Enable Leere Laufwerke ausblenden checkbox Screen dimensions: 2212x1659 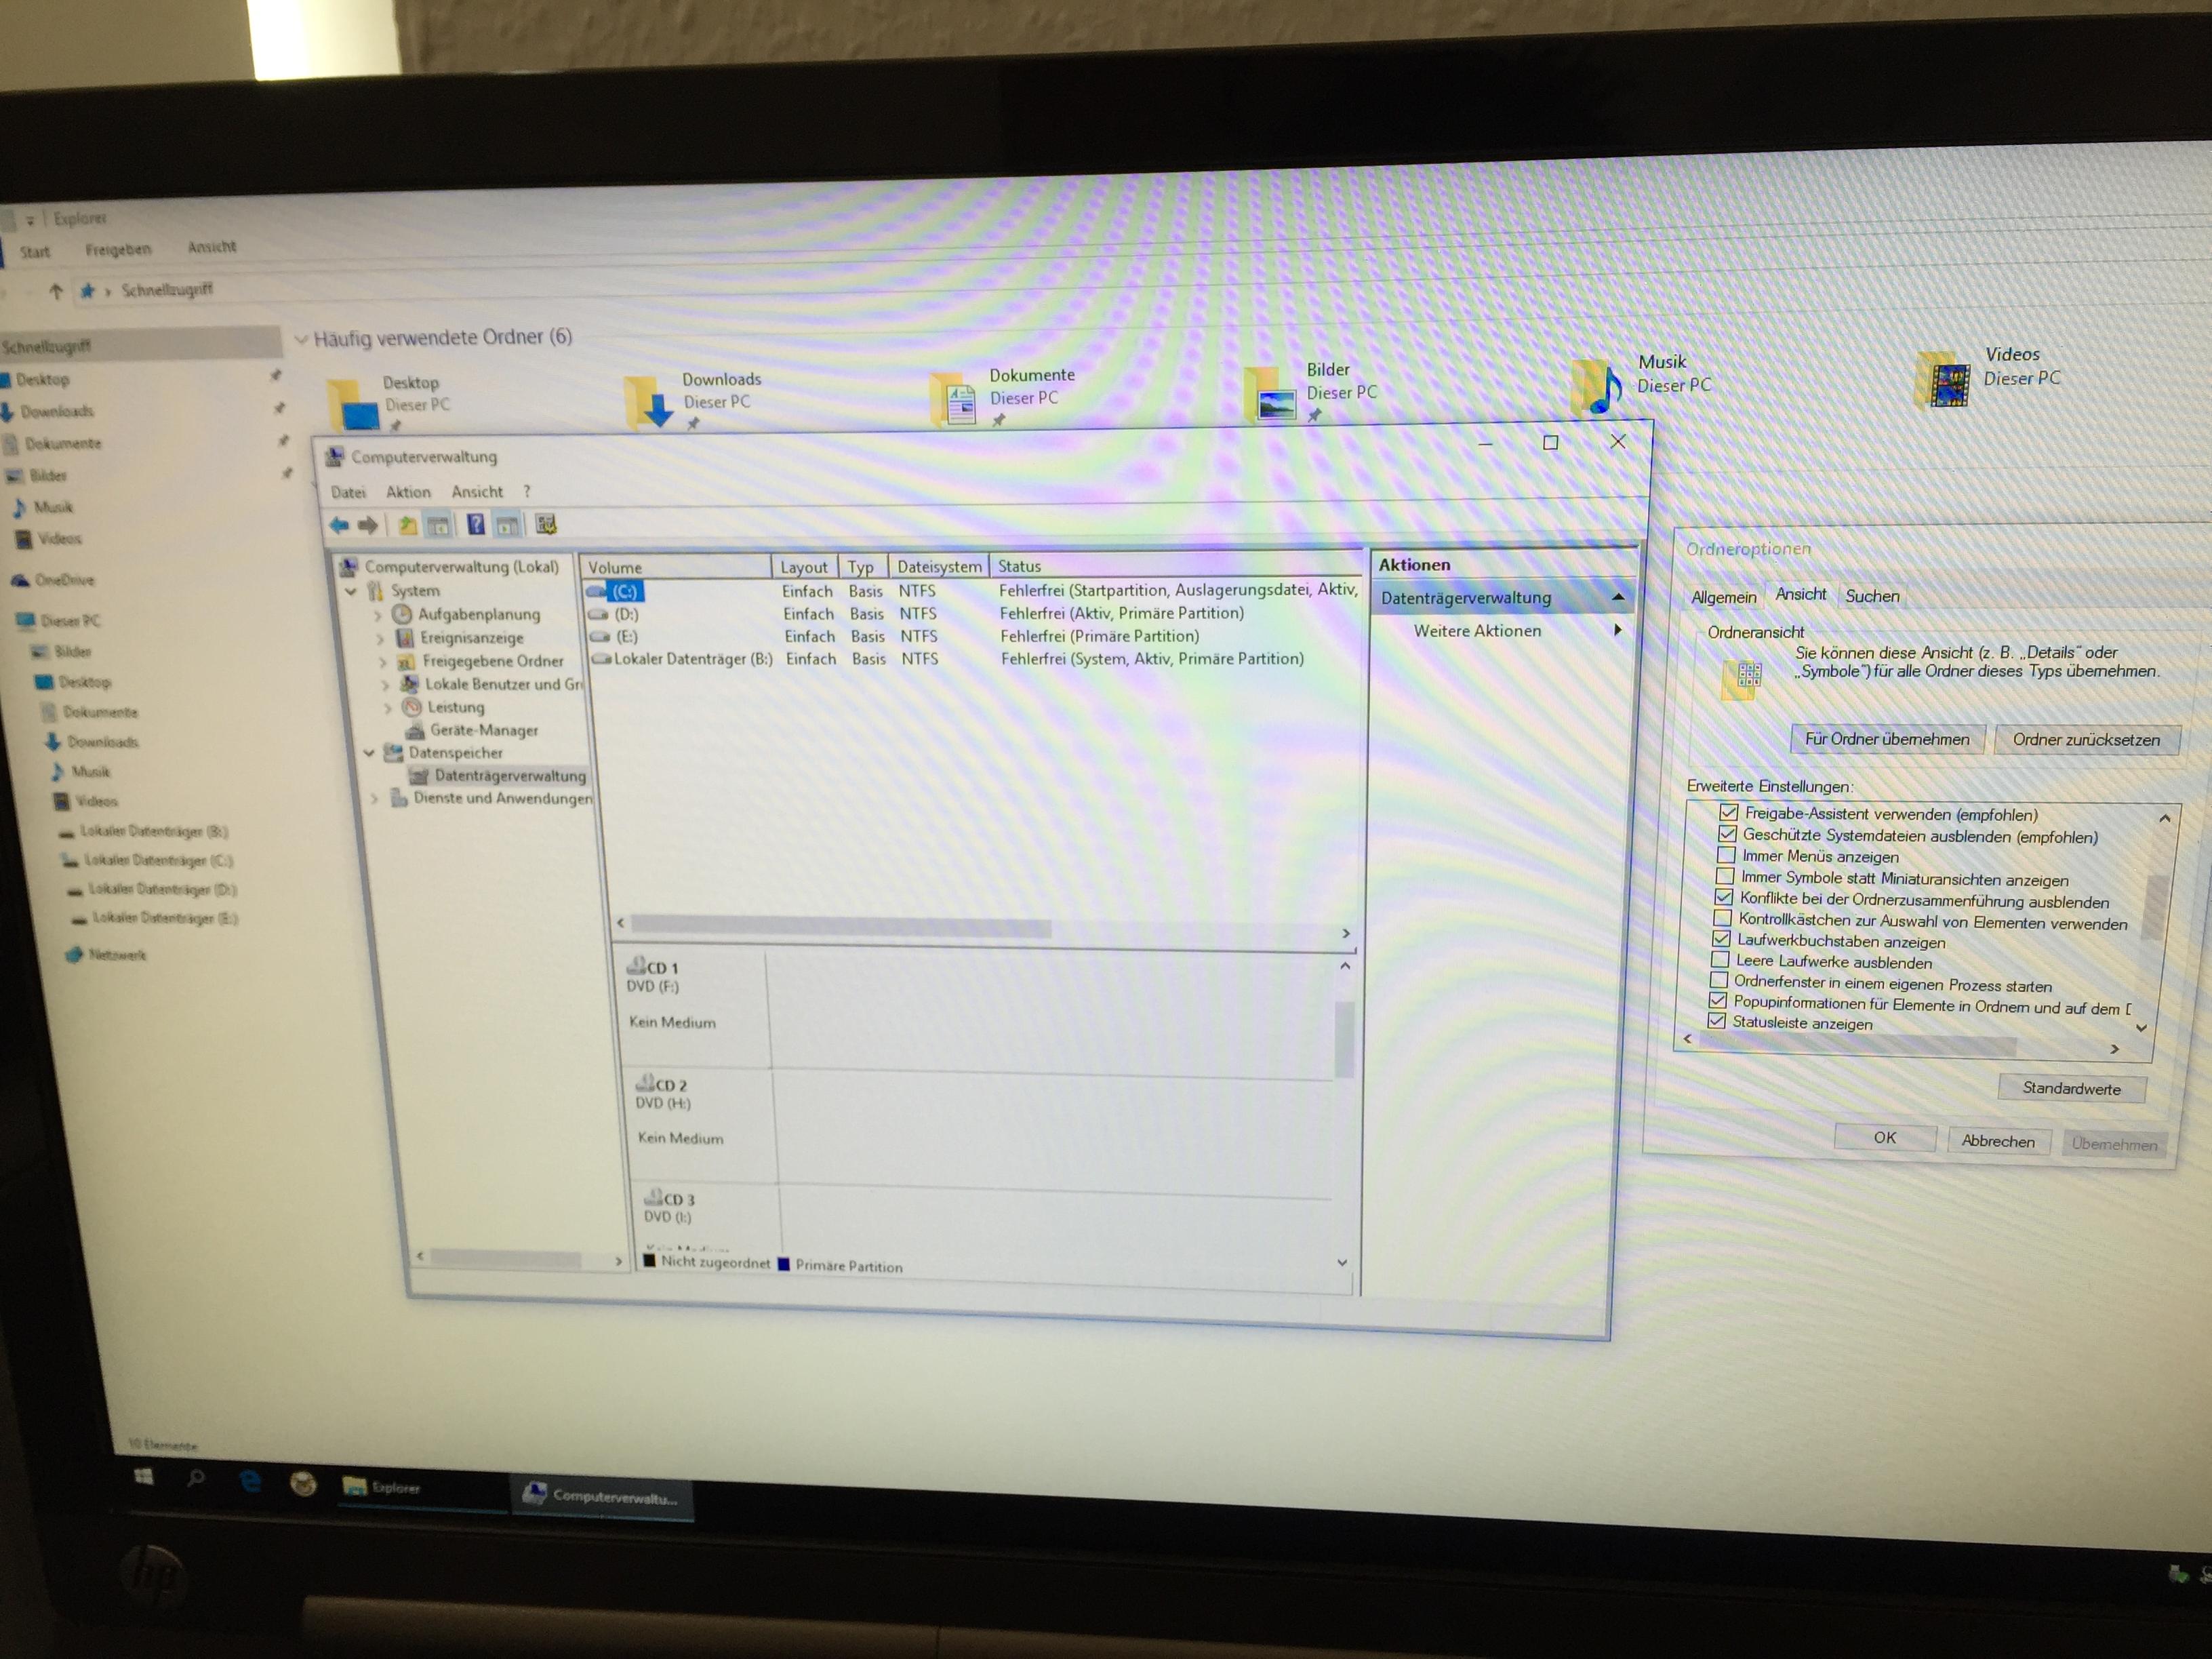point(1720,960)
